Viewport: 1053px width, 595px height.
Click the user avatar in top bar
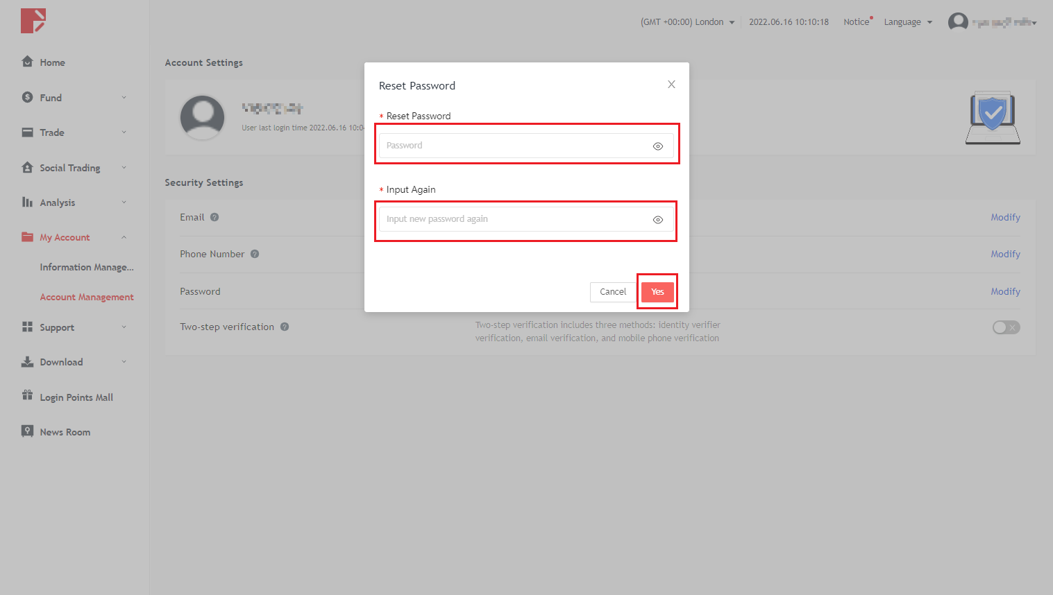pos(958,22)
